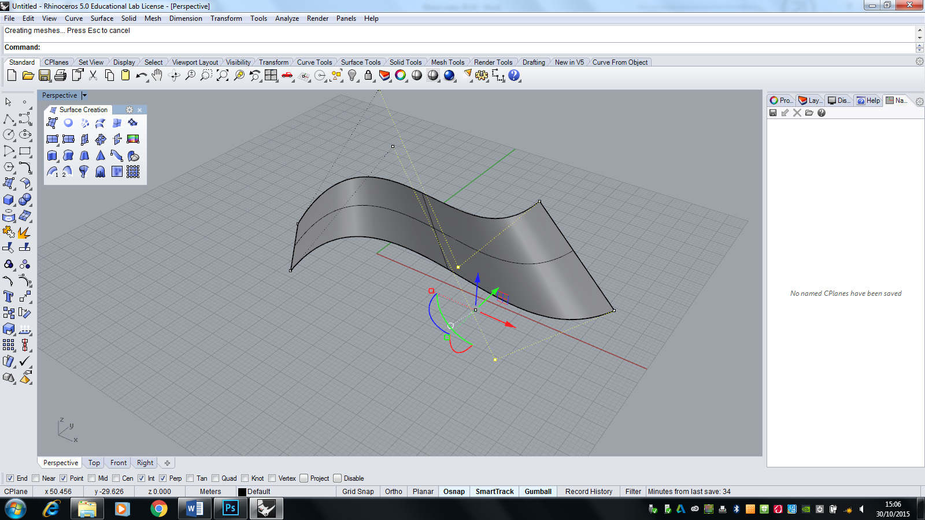Toggle Gumball in the status bar

point(538,492)
